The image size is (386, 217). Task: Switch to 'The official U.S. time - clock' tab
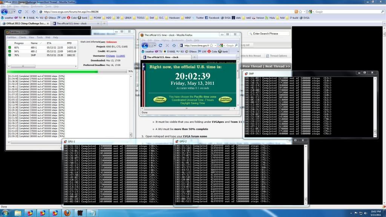coord(72,23)
